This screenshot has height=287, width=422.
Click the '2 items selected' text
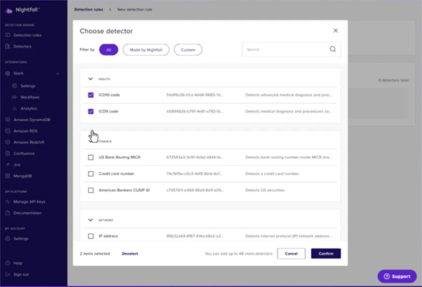(x=95, y=254)
